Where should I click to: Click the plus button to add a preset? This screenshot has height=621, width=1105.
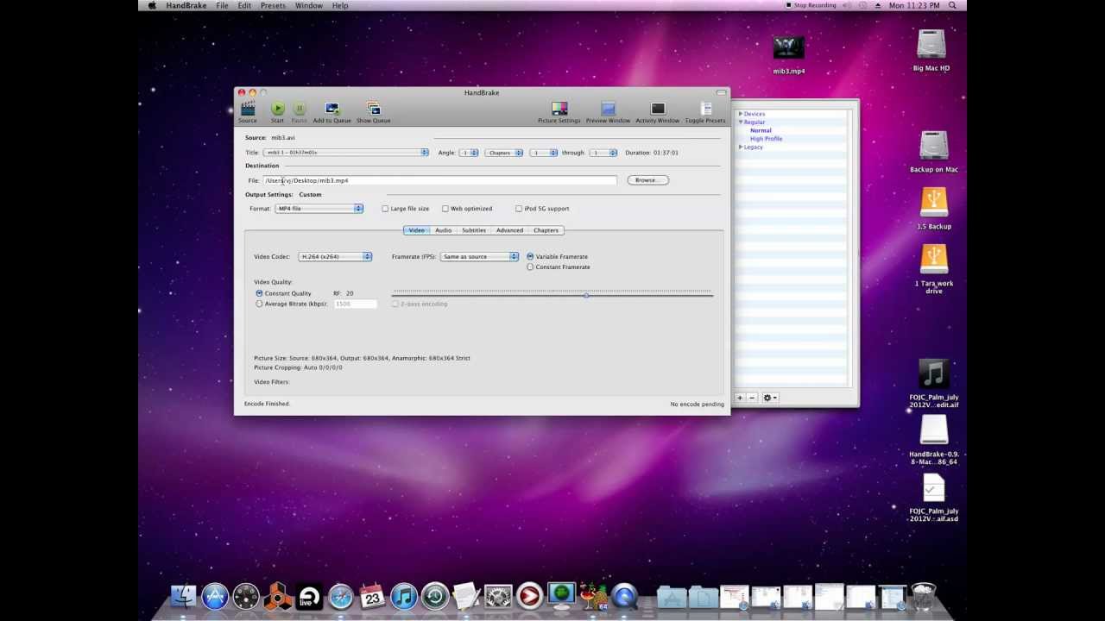[740, 398]
